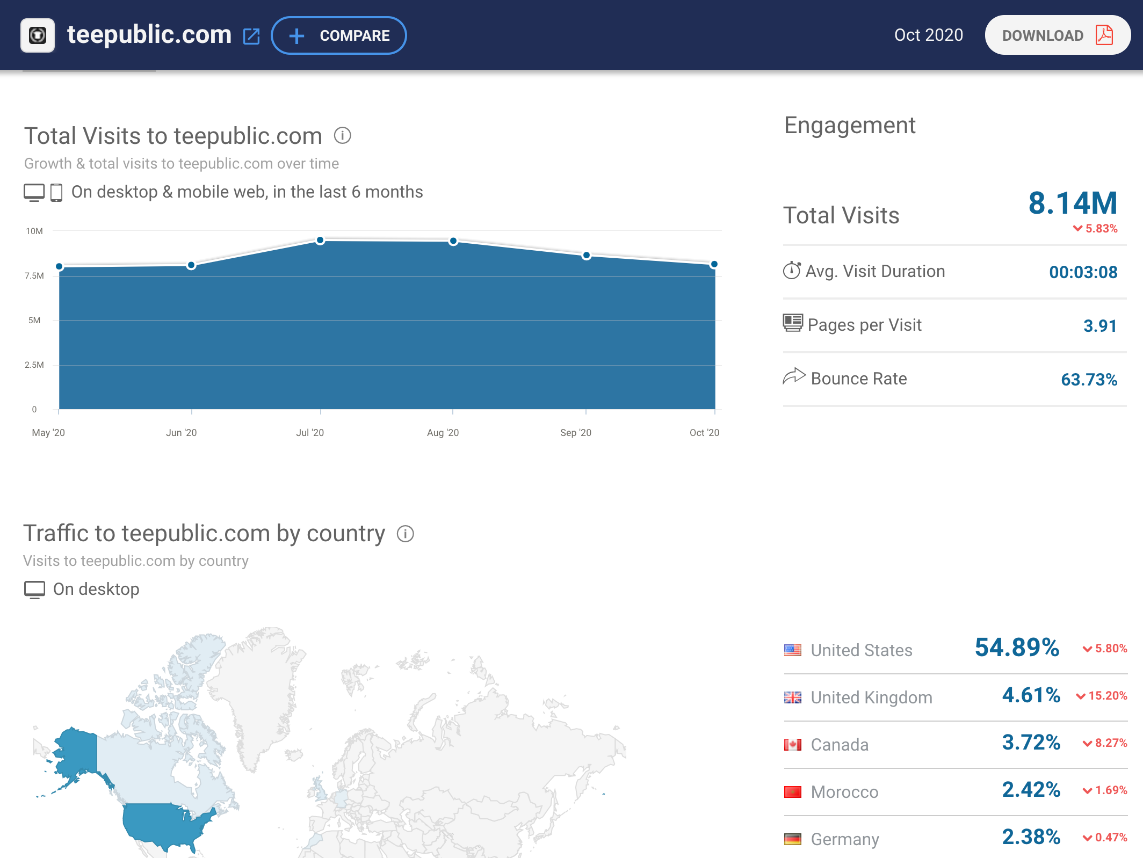Image resolution: width=1143 pixels, height=858 pixels.
Task: Click the Morocco country name
Action: point(844,792)
